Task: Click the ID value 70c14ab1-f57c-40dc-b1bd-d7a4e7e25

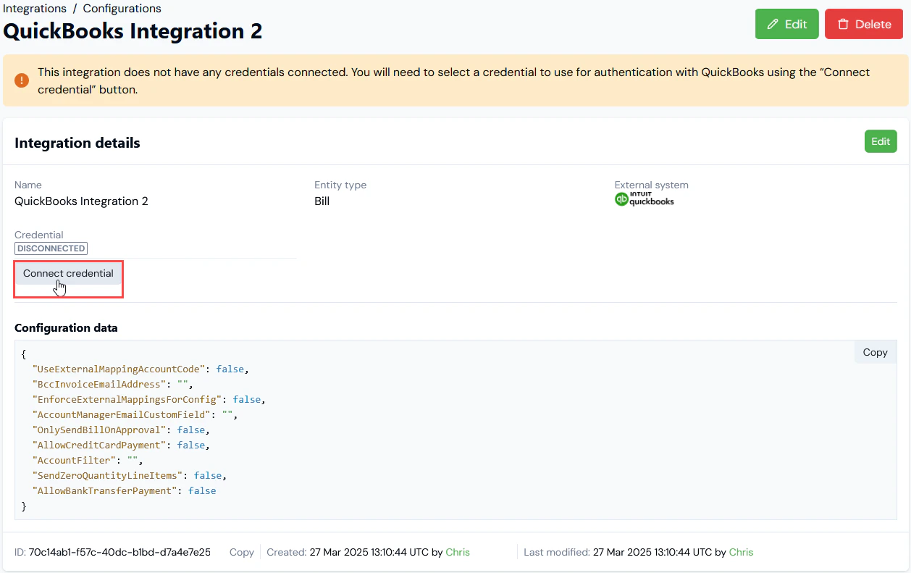Action: 119,552
